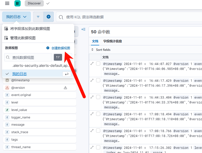Screen dimensions: 202x153
Task: Tick checkbox of 16:44:07.027 document row
Action: tap(98, 63)
